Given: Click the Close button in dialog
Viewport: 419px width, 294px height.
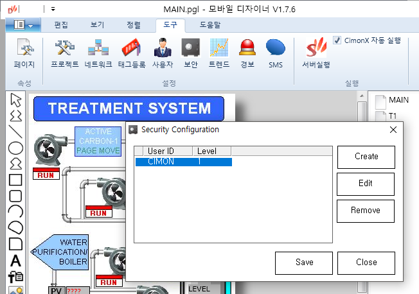Looking at the screenshot, I should (x=366, y=263).
